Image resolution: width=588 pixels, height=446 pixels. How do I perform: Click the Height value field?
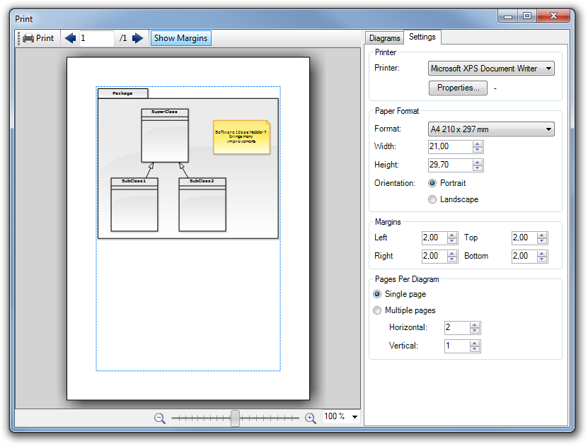(x=450, y=165)
